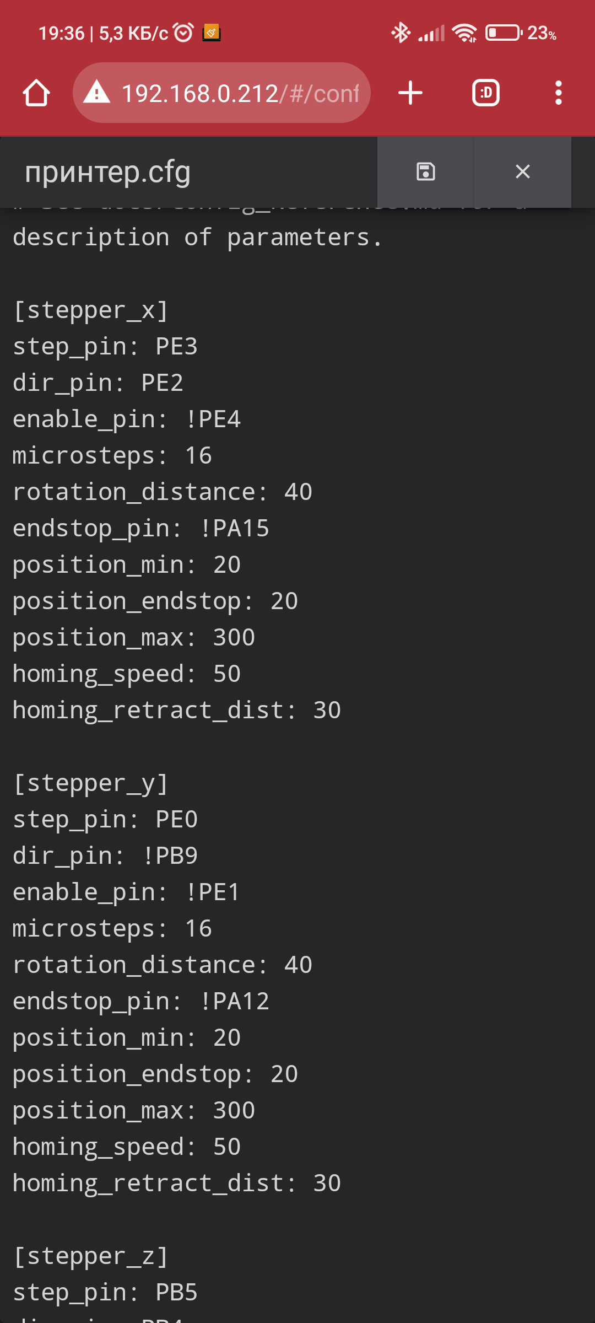Tap the address bar URL
The image size is (595, 1323).
[240, 93]
